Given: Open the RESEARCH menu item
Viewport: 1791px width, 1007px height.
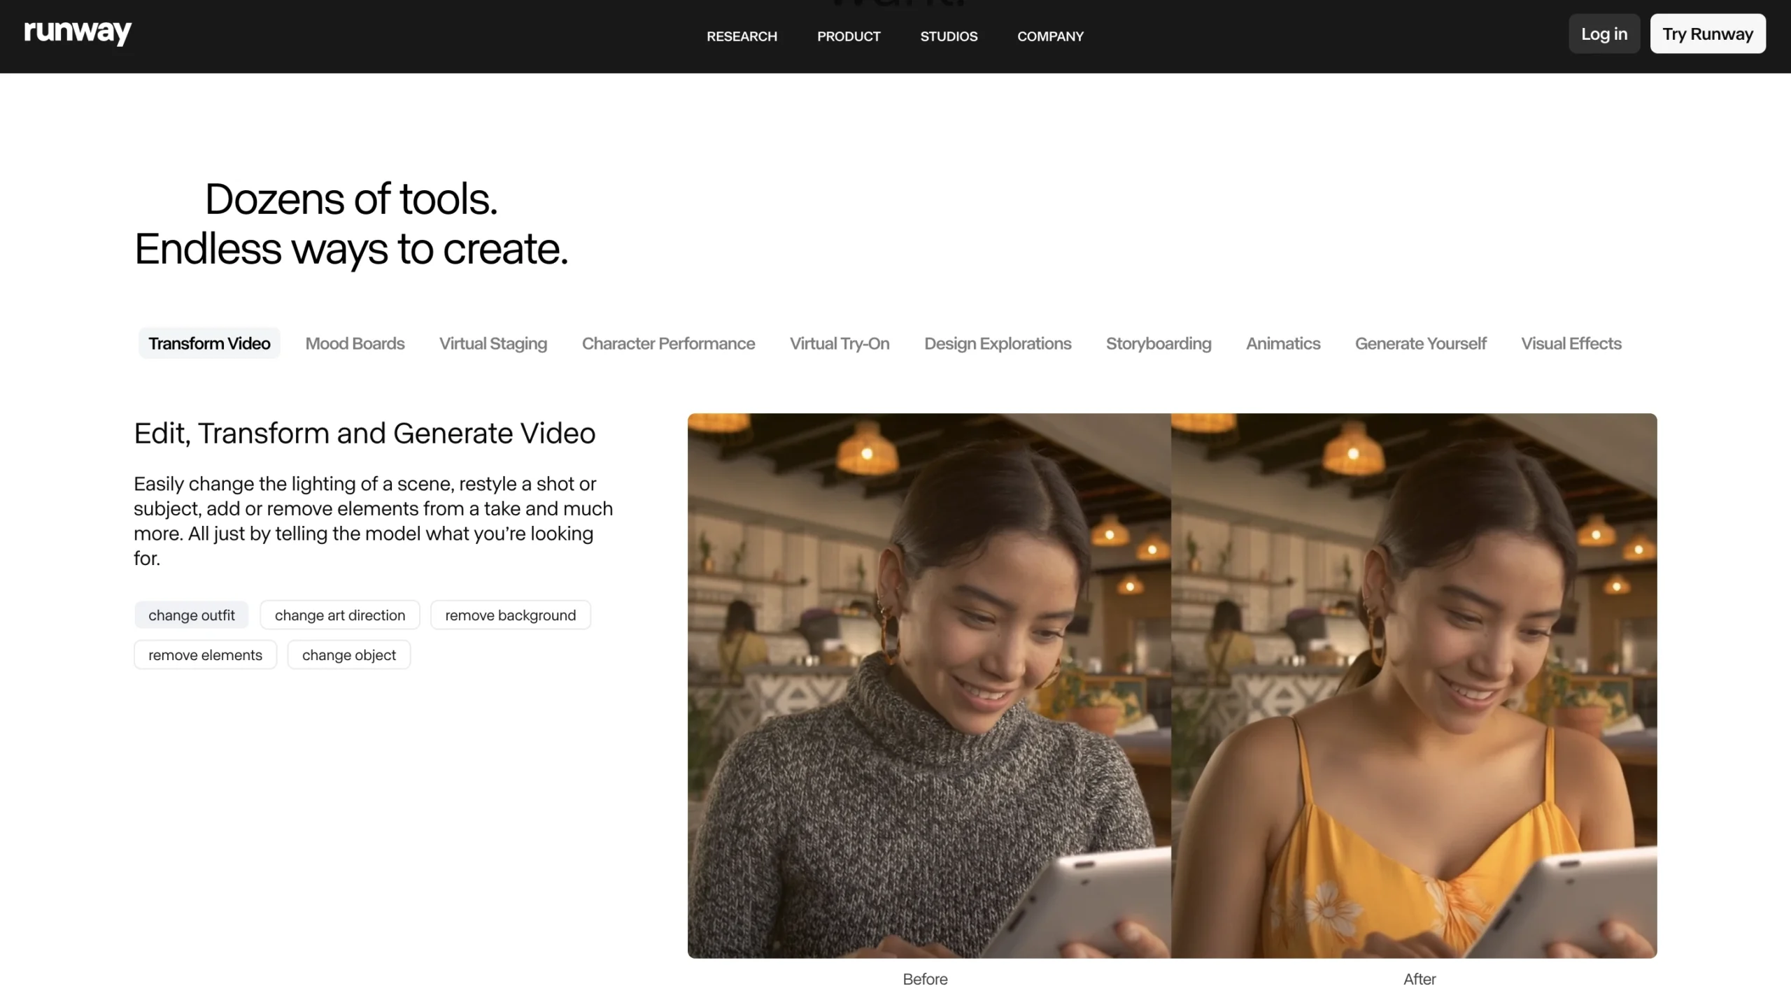Looking at the screenshot, I should tap(742, 36).
